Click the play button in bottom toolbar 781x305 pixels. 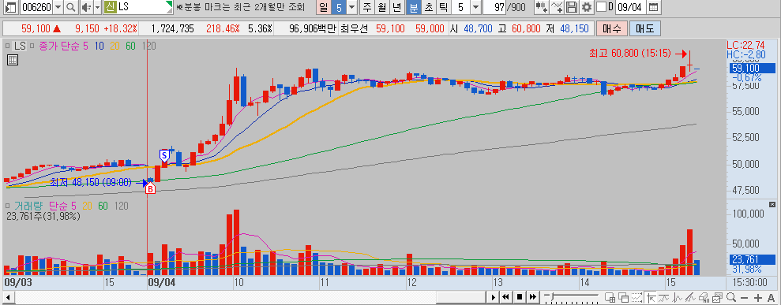493,297
